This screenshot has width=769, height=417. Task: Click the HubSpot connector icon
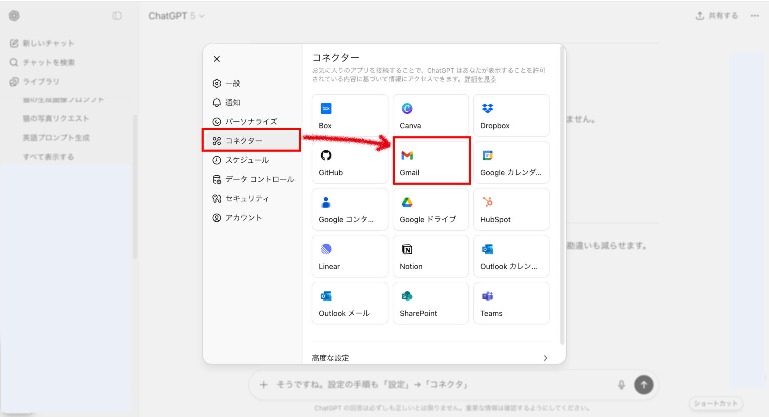pyautogui.click(x=488, y=202)
